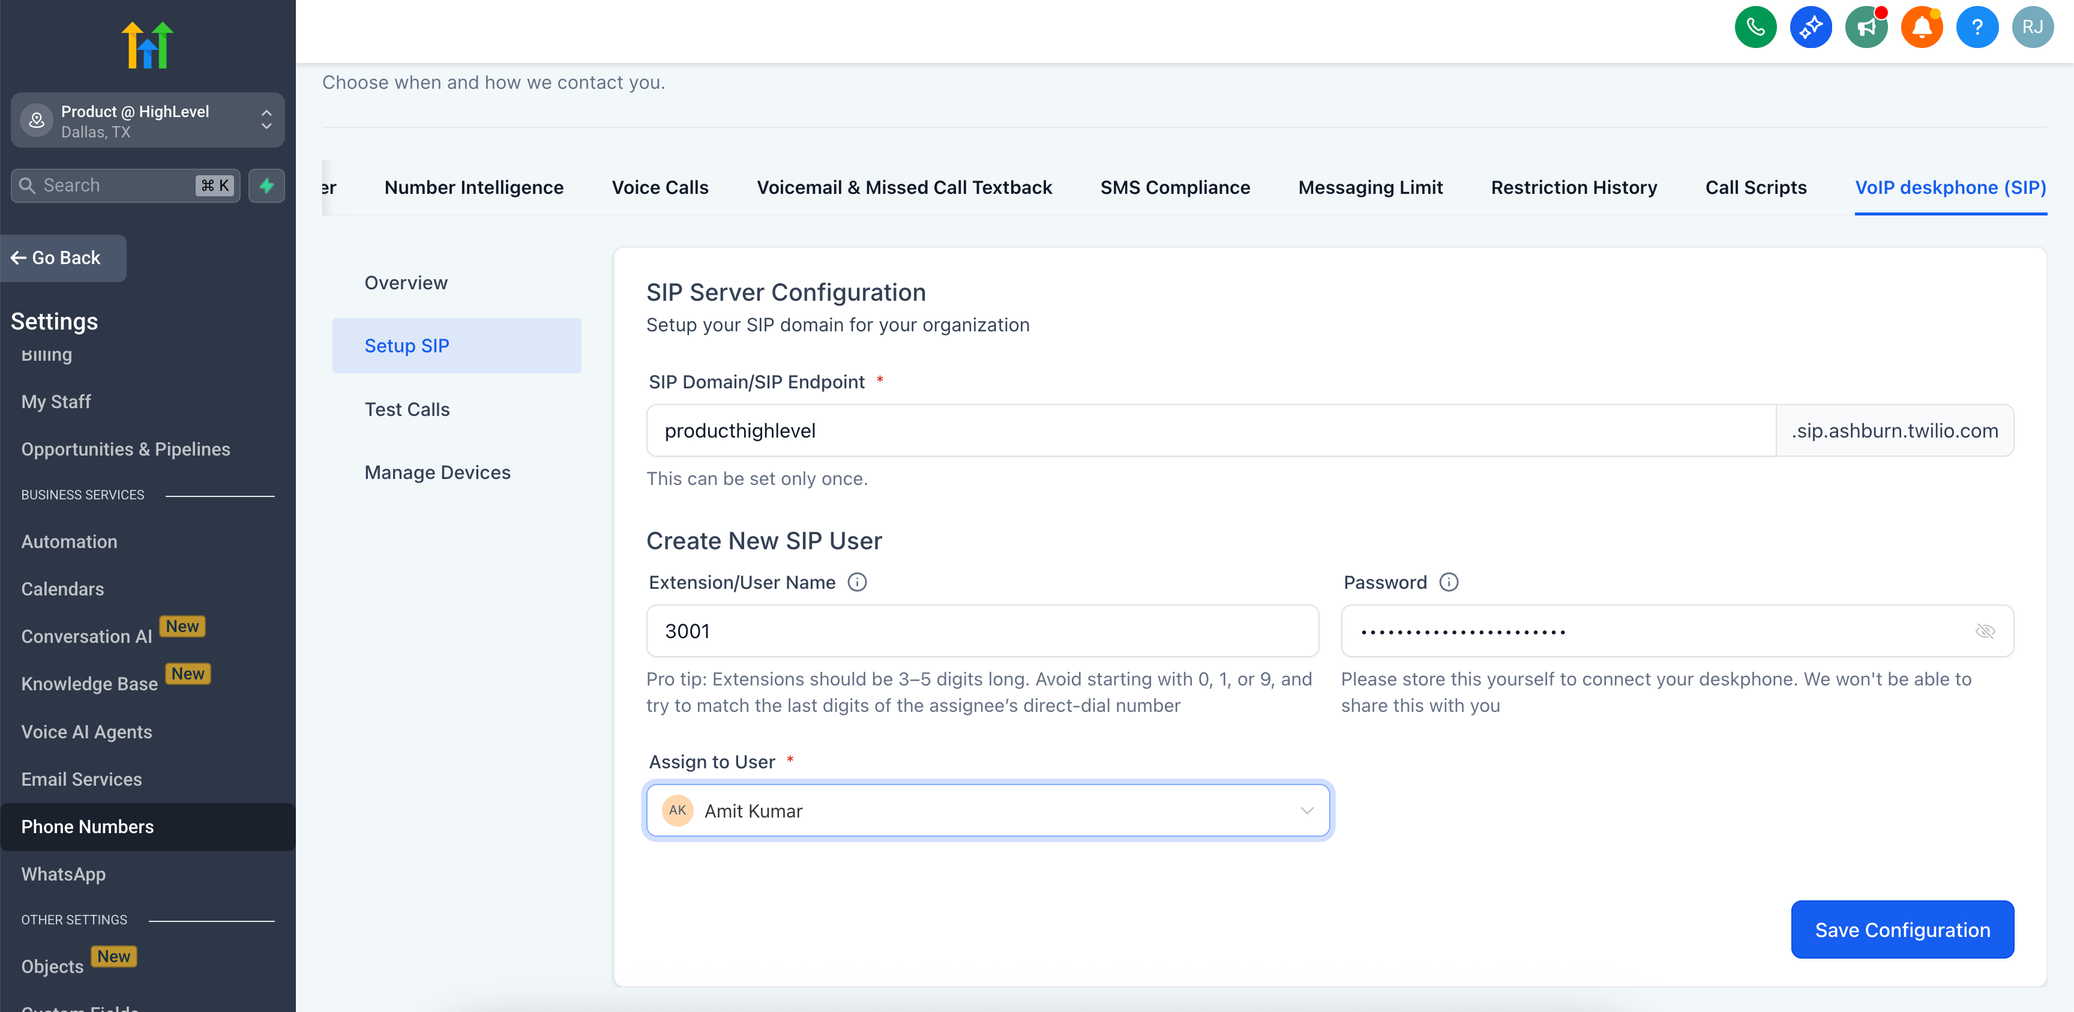Open the phone dialer icon

(1755, 26)
